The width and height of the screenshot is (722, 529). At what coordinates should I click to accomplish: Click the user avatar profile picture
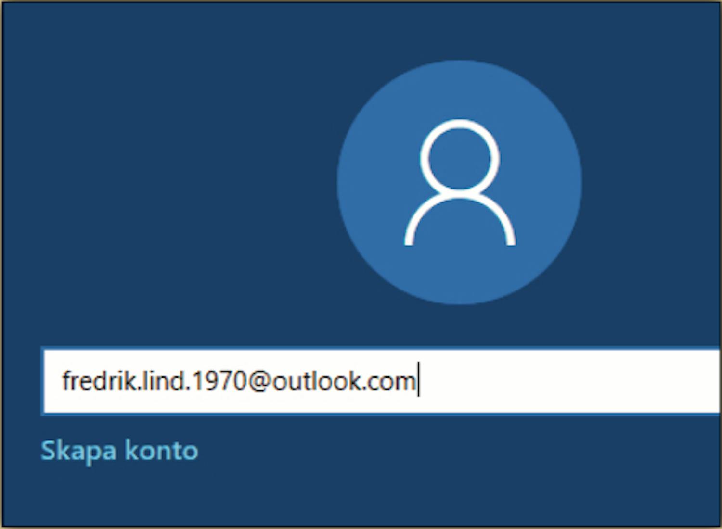tap(459, 182)
